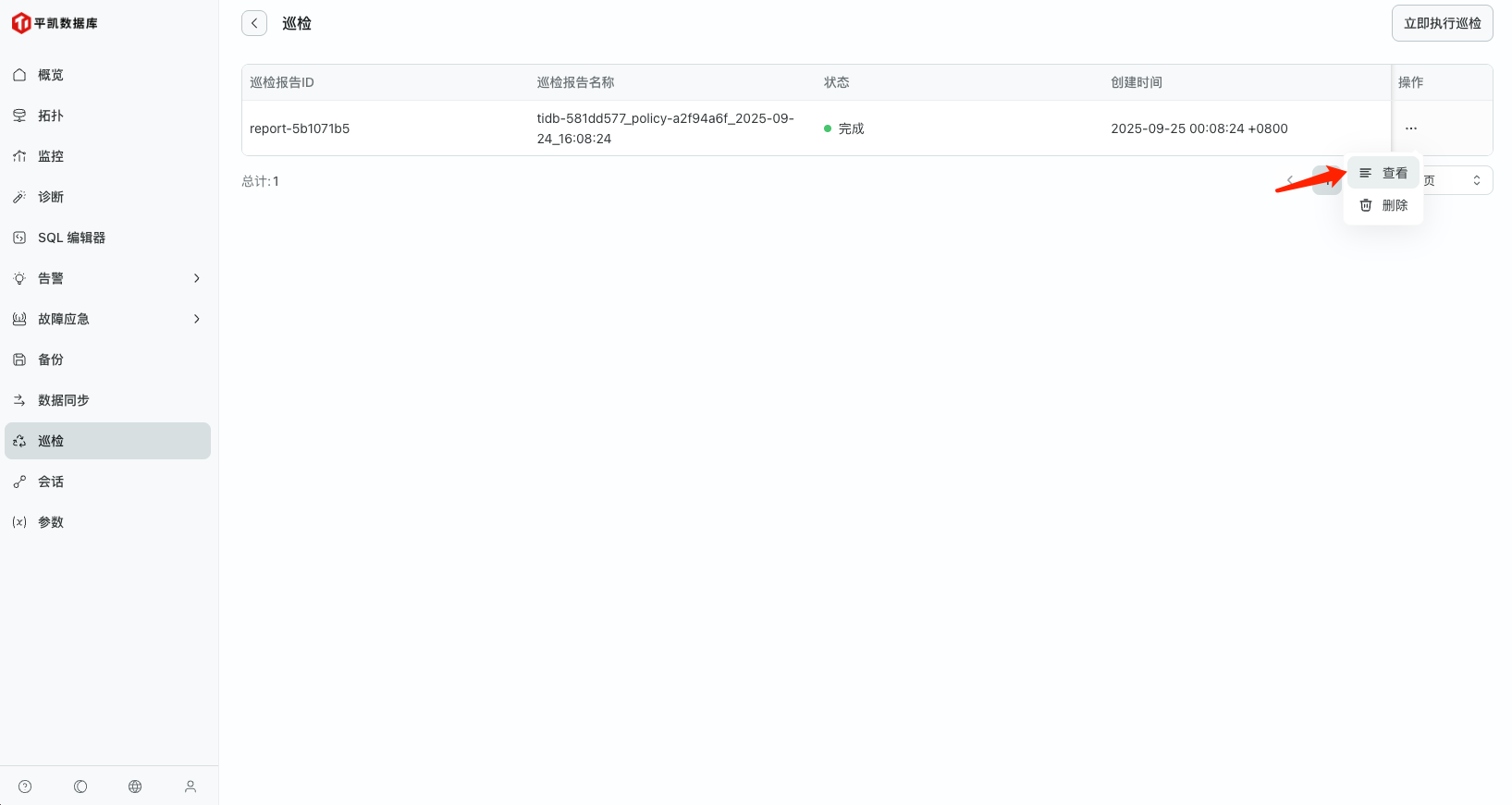
Task: Open the 诊断 diagnostics section
Action: pos(51,197)
